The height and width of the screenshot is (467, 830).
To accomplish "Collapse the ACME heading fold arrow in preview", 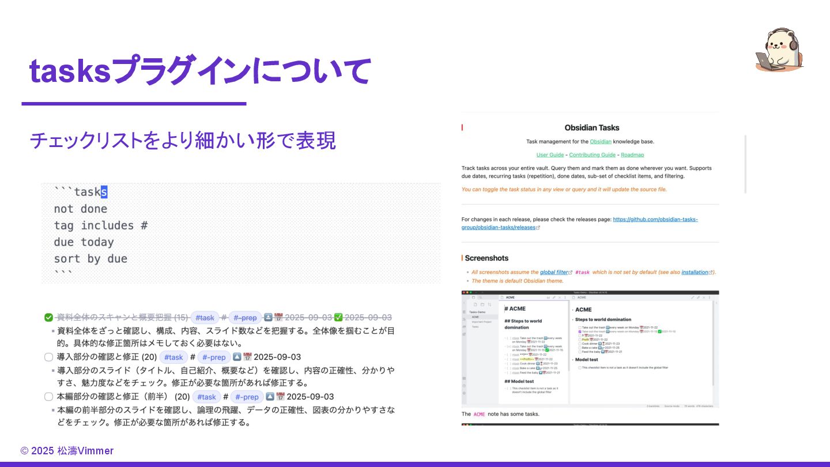I will (573, 310).
